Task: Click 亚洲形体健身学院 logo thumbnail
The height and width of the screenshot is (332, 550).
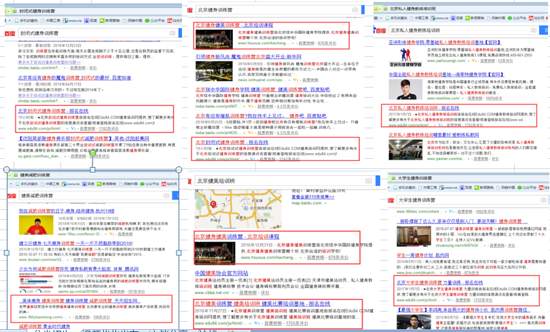Action: [x=405, y=57]
